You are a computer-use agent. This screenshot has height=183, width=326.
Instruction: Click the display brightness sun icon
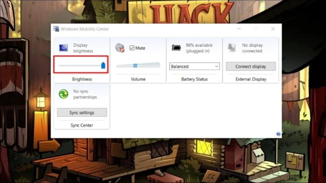point(63,48)
